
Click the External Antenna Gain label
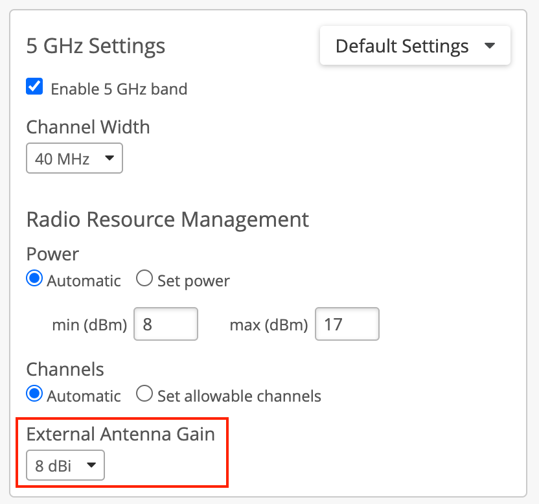[x=120, y=433]
